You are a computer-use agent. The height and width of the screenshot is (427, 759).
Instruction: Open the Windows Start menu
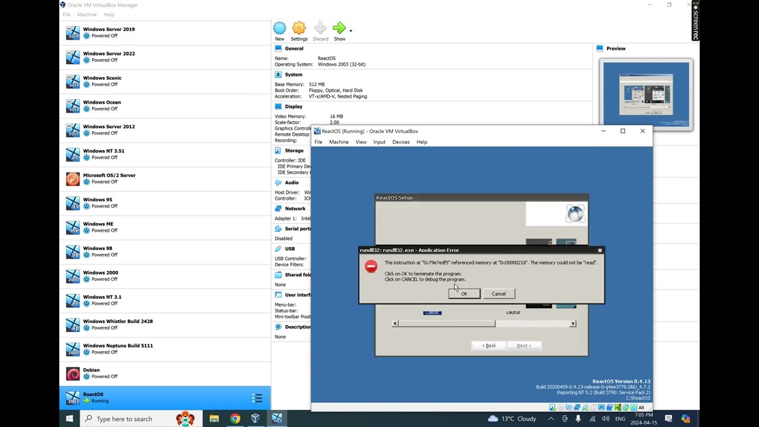[x=69, y=419]
